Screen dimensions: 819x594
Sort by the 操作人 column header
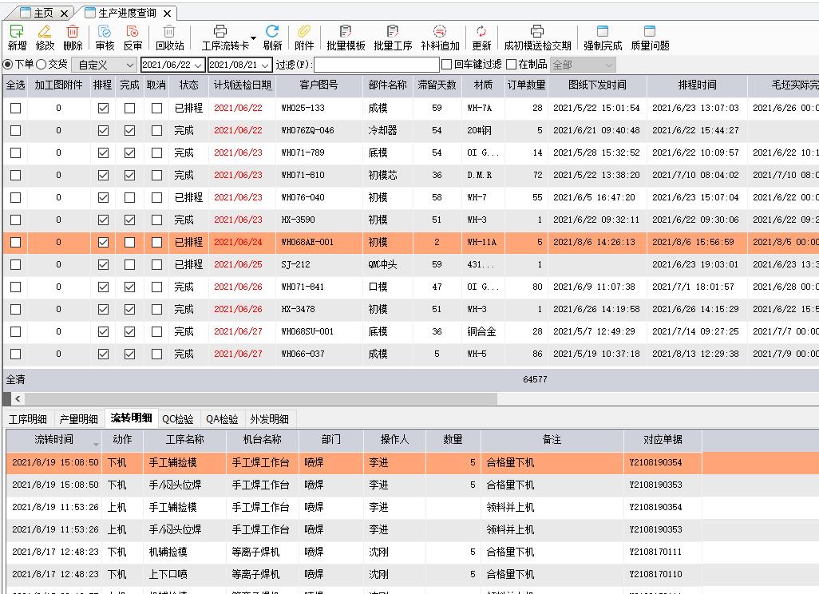click(394, 440)
